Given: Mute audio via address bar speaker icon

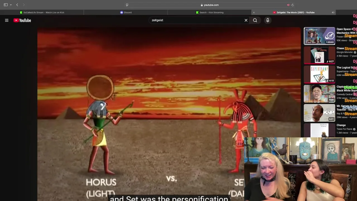Looking at the screenshot, I should pyautogui.click(x=288, y=5).
